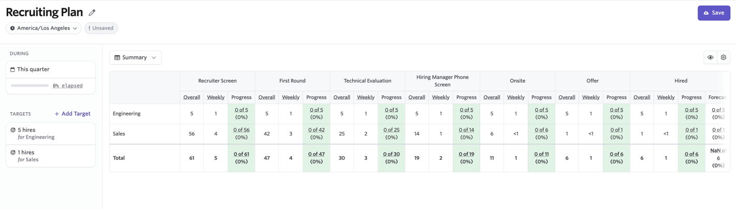Click the Recruiter Screen column header
This screenshot has height=210, width=736.
click(x=217, y=81)
